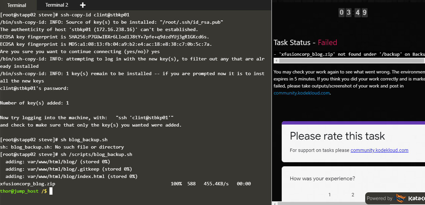The image size is (425, 205).
Task: Click the Katacoda cat logo icon
Action: click(401, 198)
